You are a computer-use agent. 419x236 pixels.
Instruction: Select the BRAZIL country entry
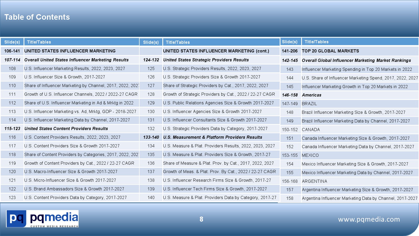click(309, 104)
